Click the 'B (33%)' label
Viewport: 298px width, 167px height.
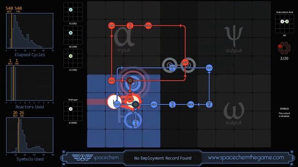click(x=73, y=24)
